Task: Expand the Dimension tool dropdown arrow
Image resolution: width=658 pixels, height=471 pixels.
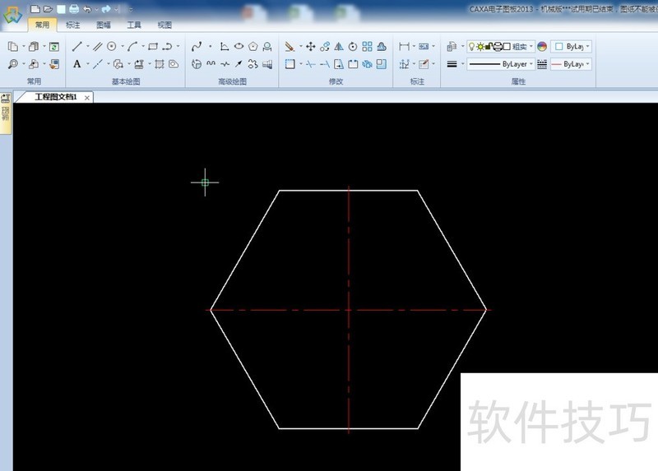Action: tap(414, 47)
